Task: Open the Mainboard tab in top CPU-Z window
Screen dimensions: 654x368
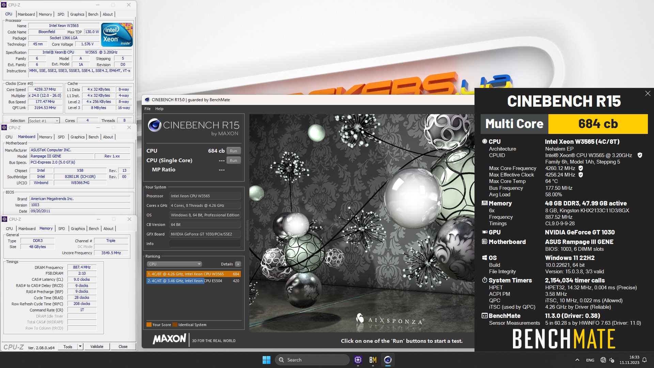Action: [26, 14]
